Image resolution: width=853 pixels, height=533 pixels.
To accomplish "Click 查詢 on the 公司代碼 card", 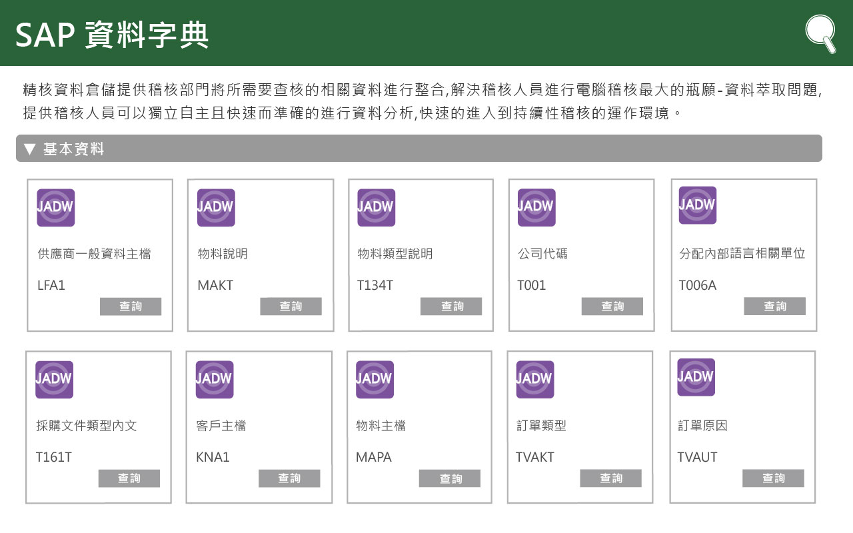I will pyautogui.click(x=612, y=306).
